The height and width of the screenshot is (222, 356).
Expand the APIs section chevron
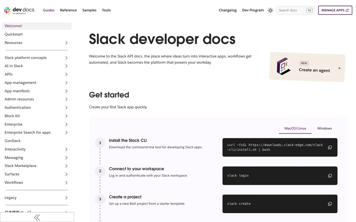click(x=66, y=74)
